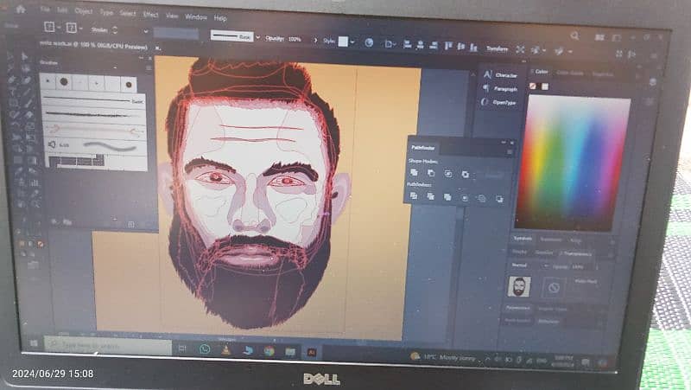Open the Character panel icon

click(x=489, y=75)
